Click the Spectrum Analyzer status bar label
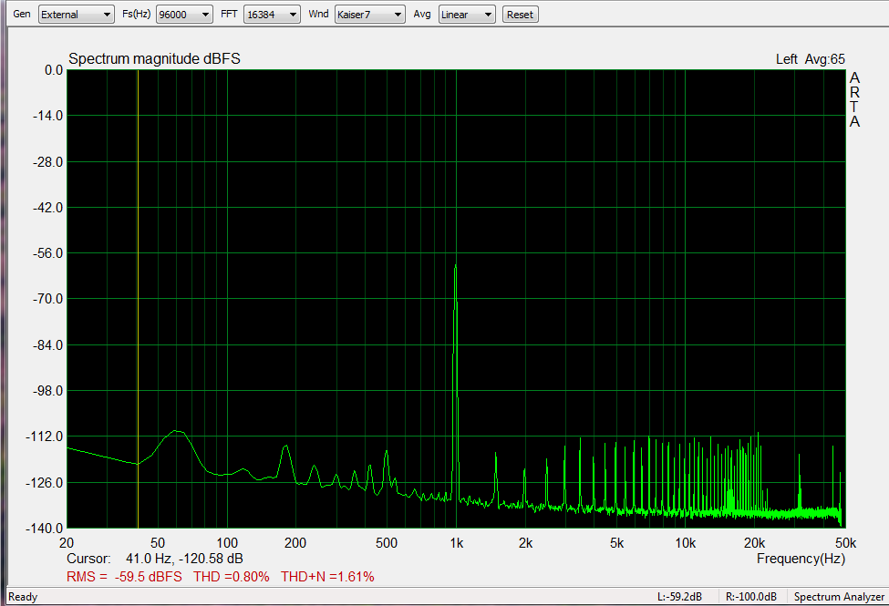 click(839, 596)
